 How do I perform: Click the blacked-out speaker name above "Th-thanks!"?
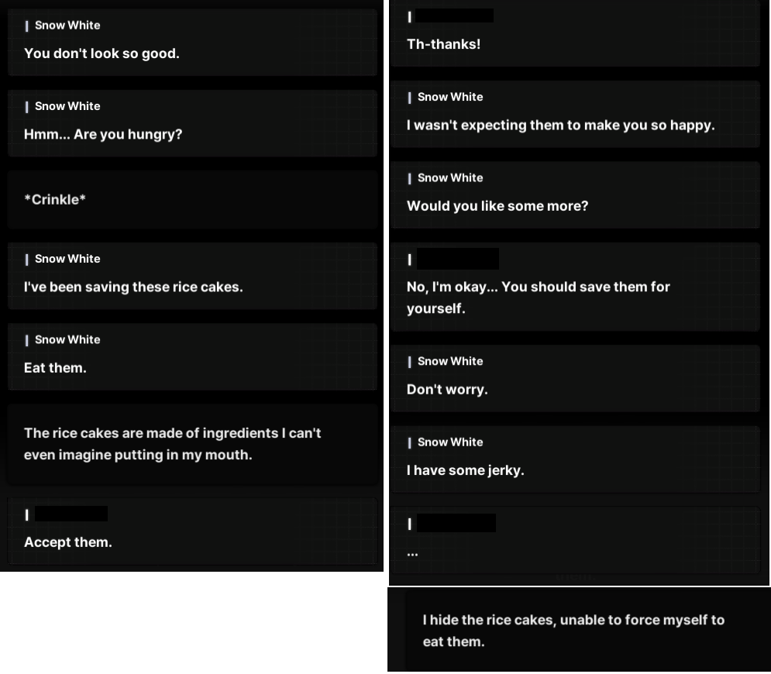455,15
